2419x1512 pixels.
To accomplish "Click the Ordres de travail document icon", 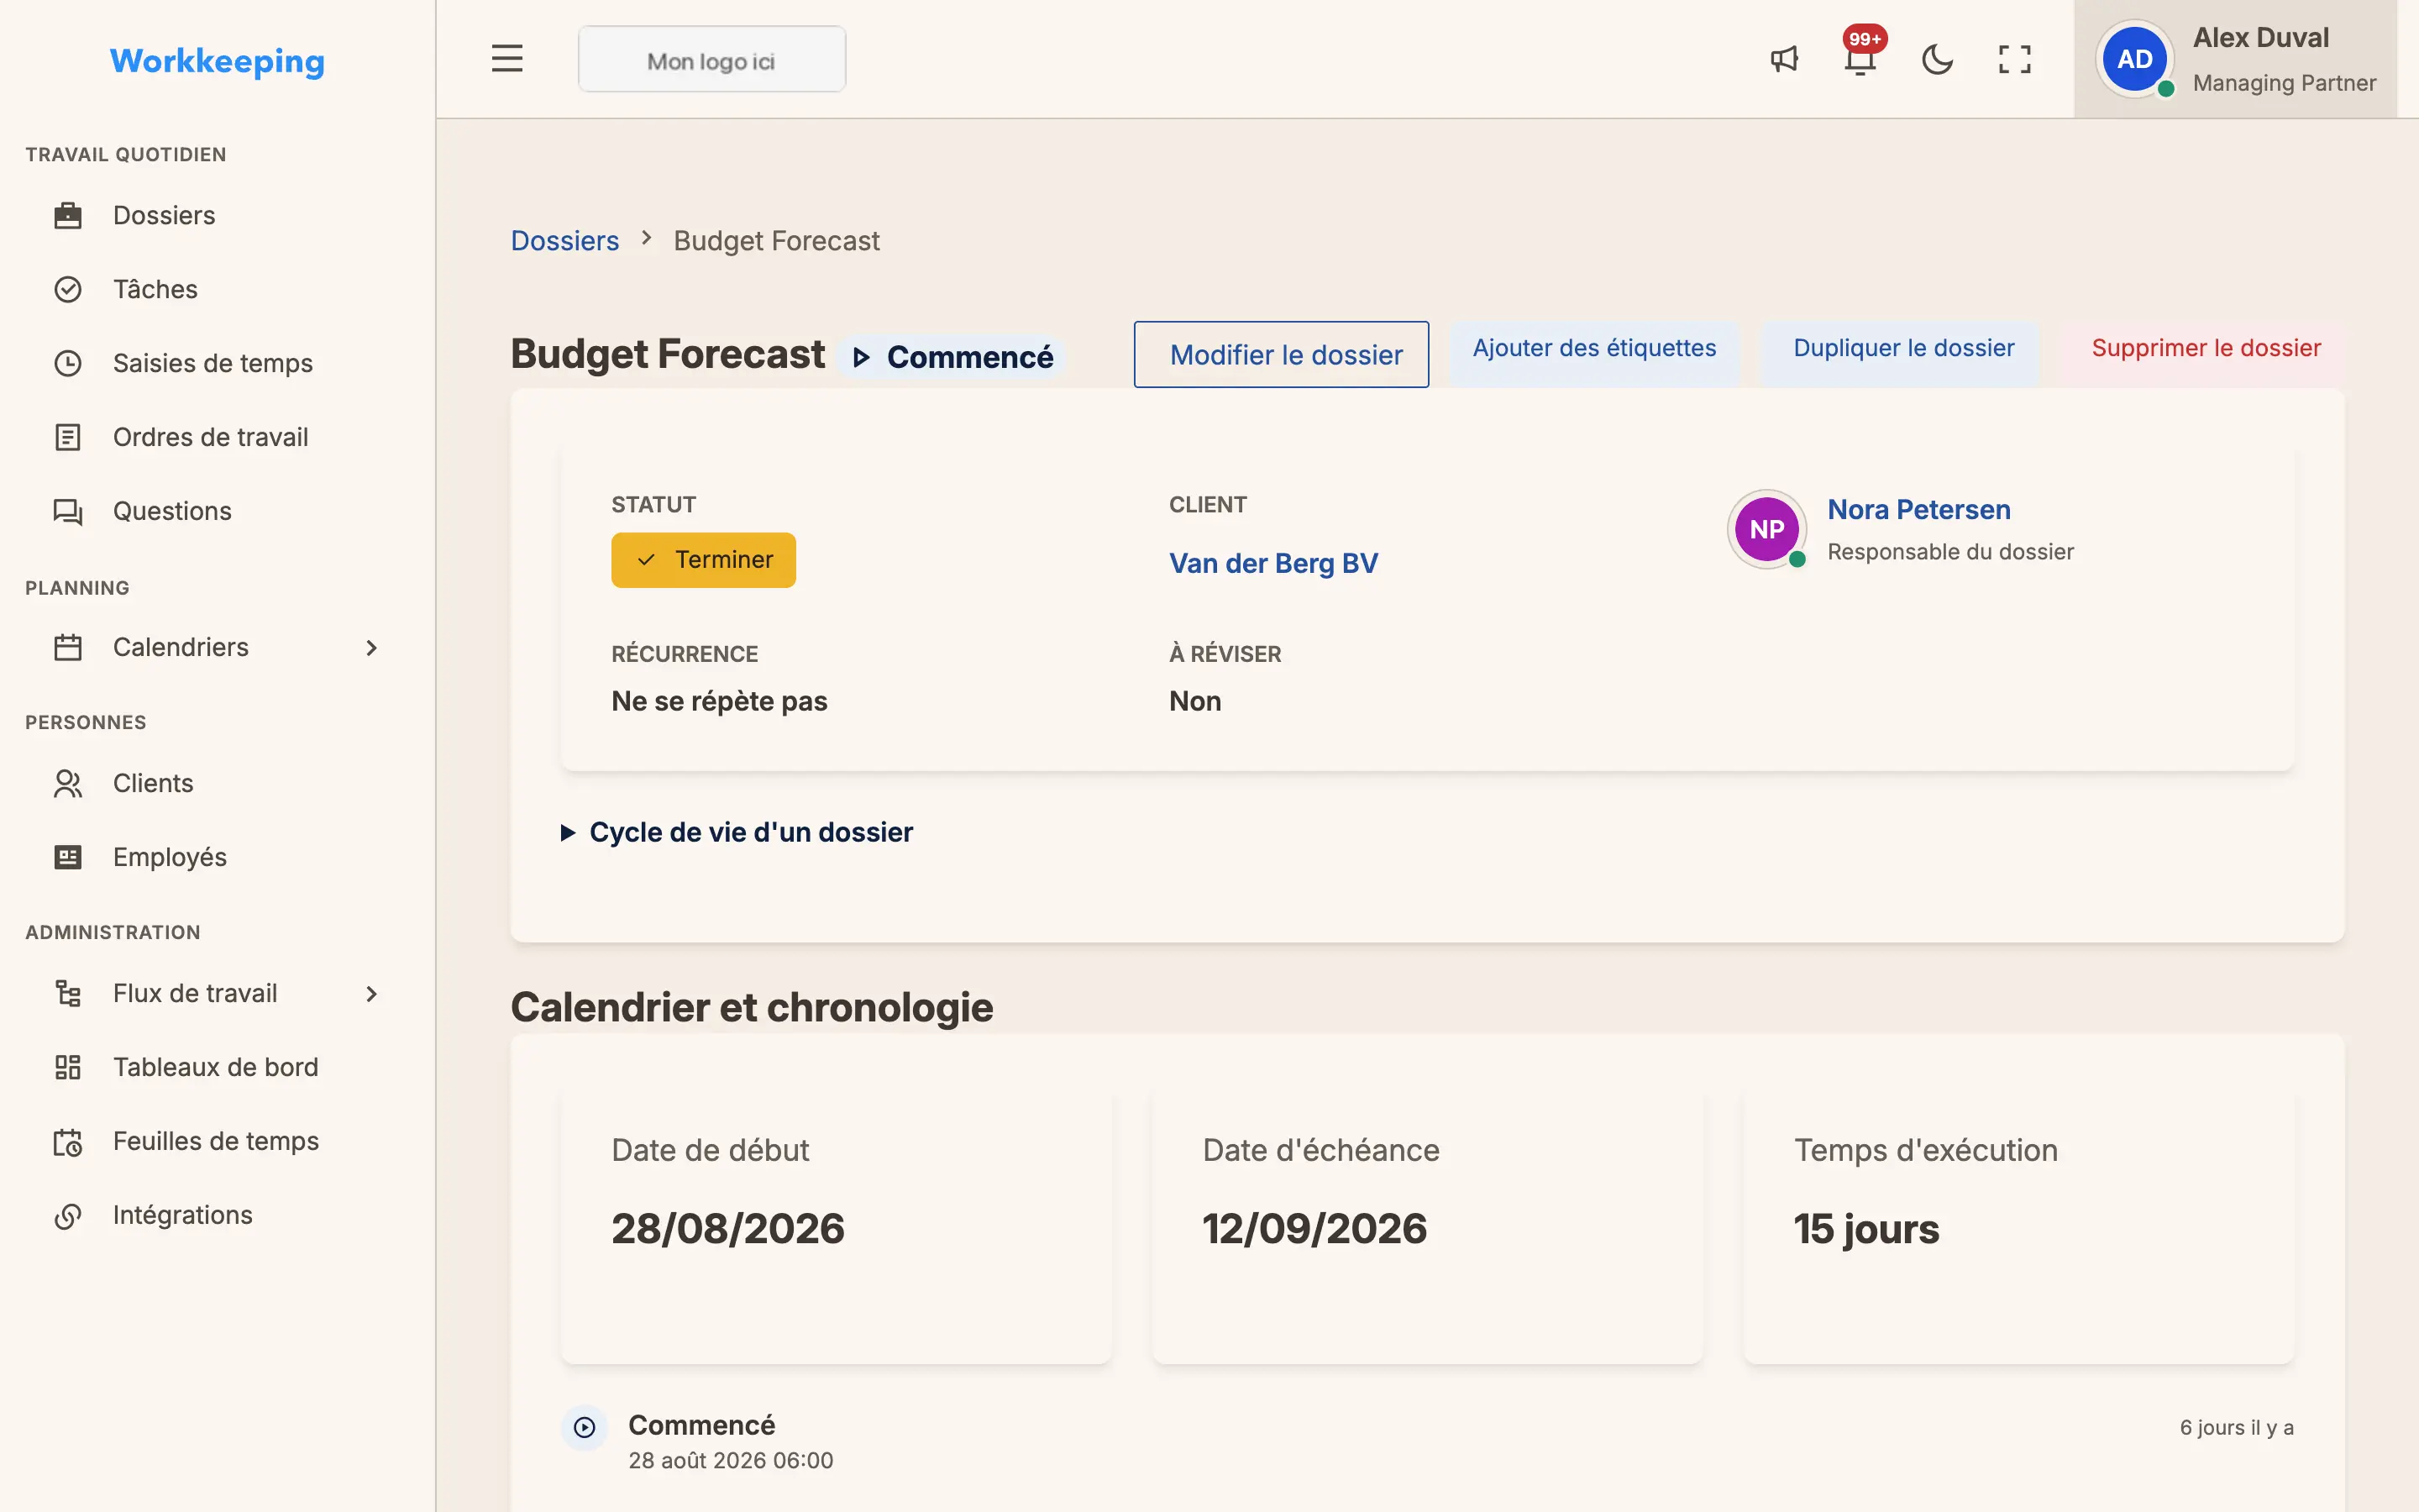I will coord(68,437).
